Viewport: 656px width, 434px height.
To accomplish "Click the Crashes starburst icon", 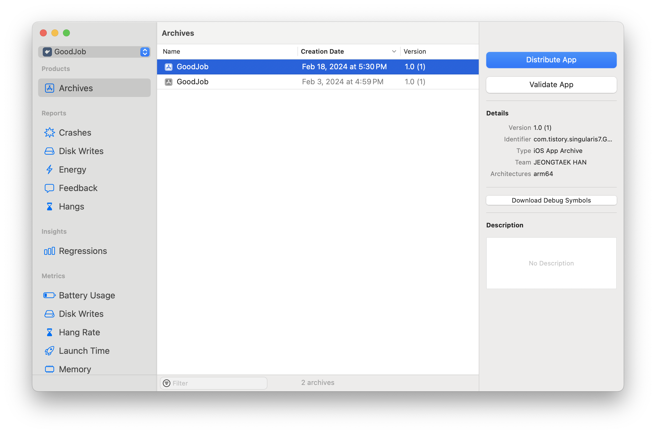I will click(49, 132).
